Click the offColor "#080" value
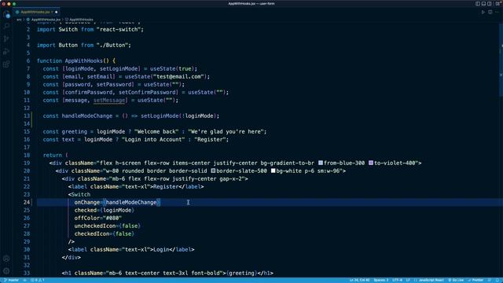The width and height of the screenshot is (503, 283). coord(112,218)
